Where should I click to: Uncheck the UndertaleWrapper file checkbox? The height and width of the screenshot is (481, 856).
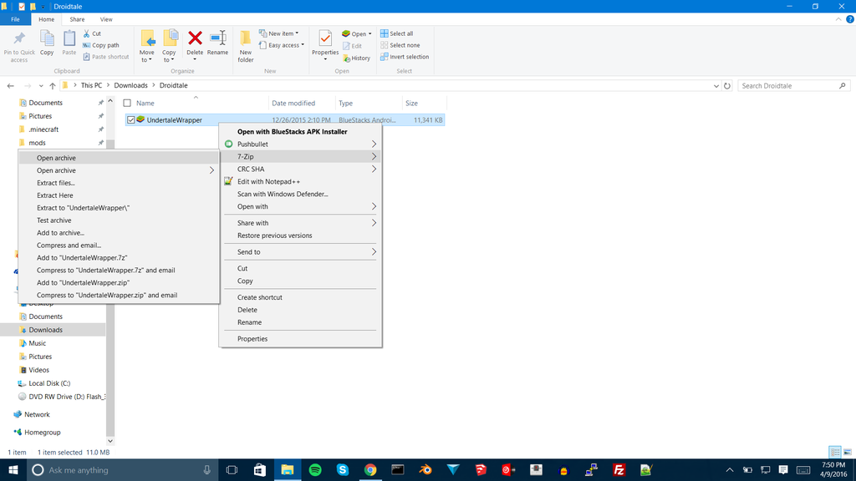click(131, 120)
